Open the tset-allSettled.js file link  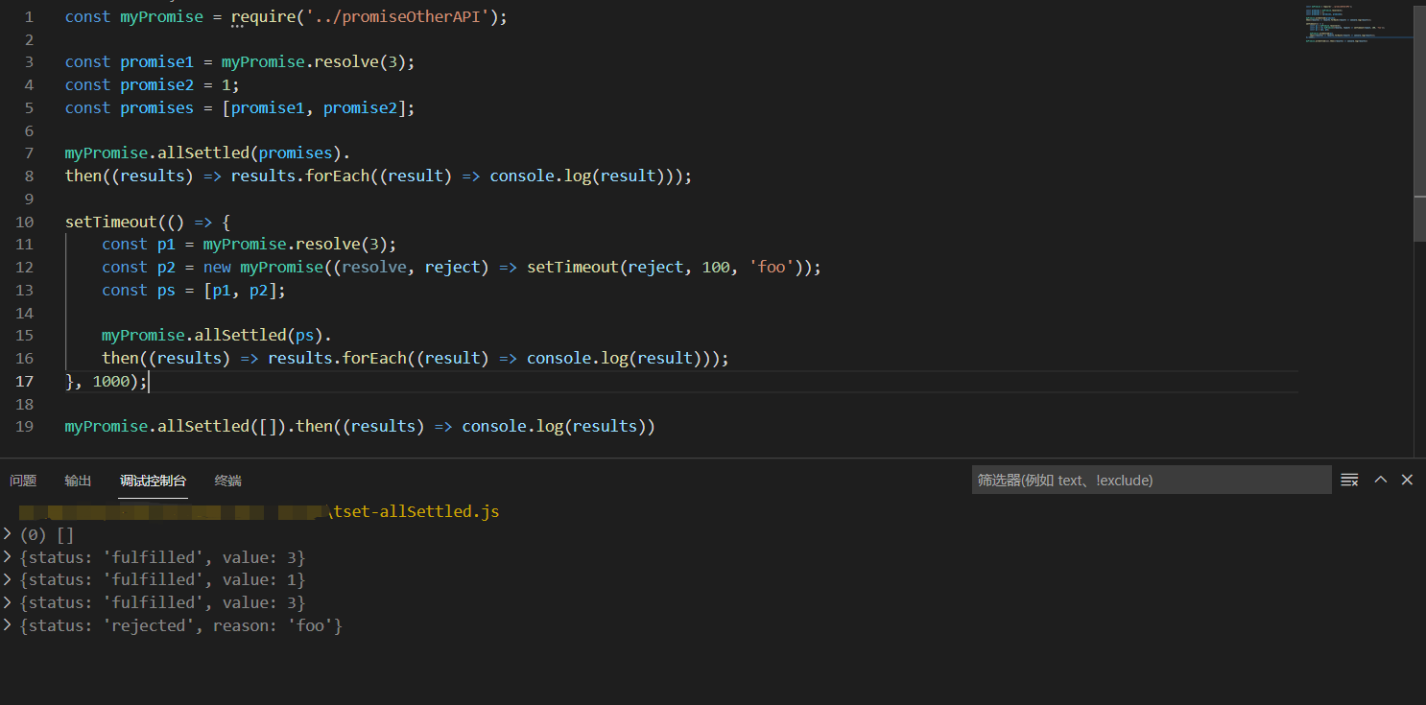[414, 512]
